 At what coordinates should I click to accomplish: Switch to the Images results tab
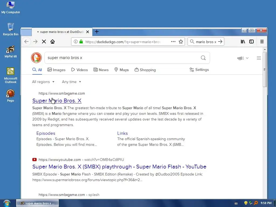(56, 70)
